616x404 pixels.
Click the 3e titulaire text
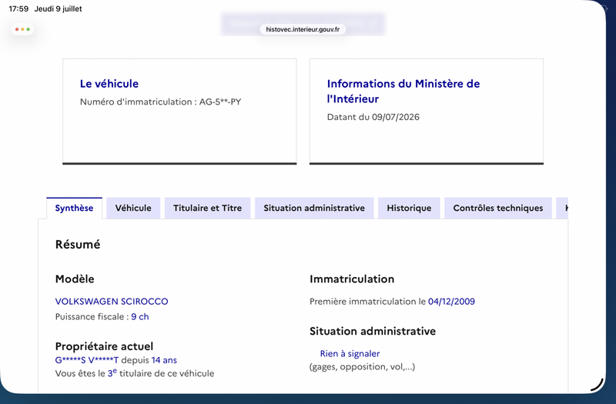coord(135,373)
